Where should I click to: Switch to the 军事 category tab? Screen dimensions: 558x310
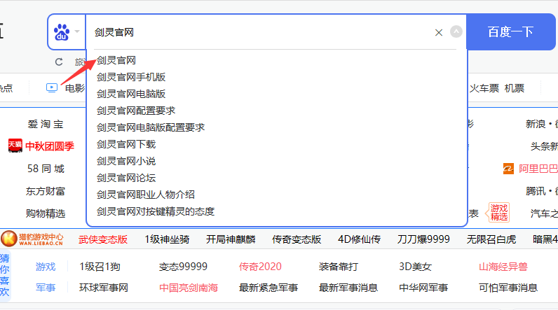46,287
